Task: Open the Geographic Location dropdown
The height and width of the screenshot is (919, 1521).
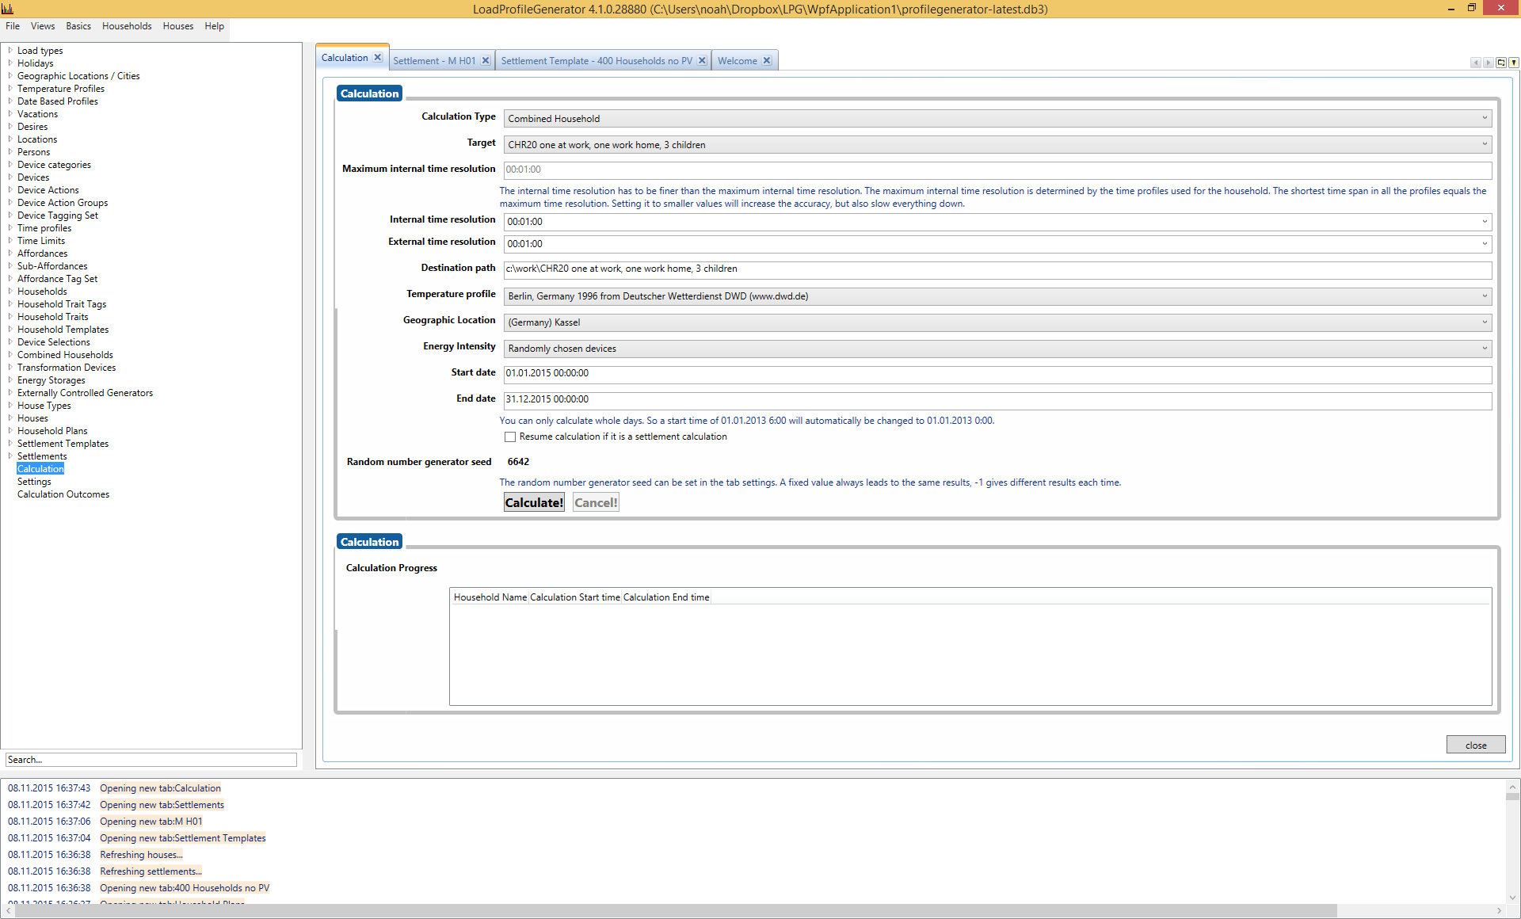Action: (997, 322)
